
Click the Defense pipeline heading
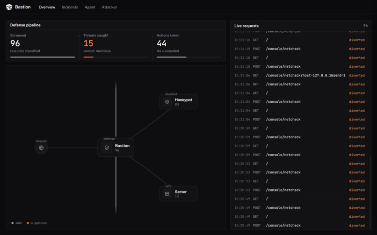[25, 25]
